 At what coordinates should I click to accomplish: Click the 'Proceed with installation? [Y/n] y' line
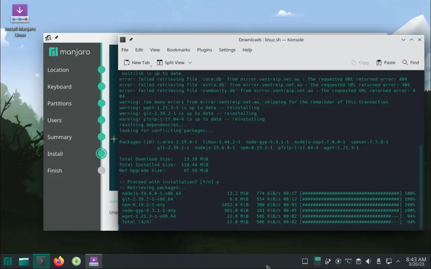[x=169, y=182]
